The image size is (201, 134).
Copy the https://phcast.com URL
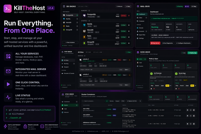click(121, 70)
